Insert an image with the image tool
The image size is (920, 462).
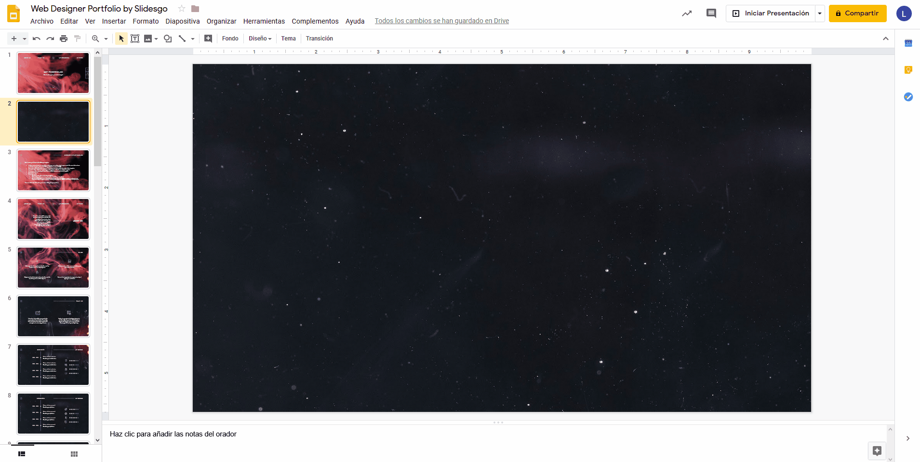pos(148,39)
